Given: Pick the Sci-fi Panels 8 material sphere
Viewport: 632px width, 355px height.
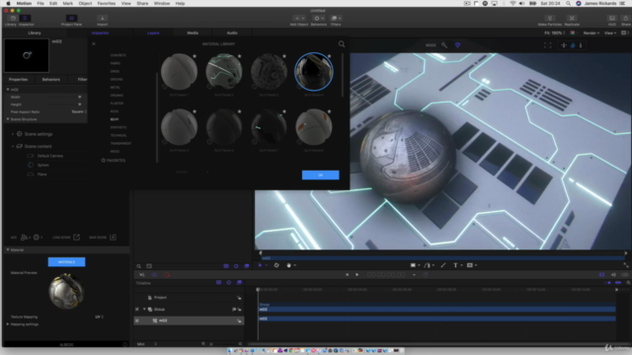Looking at the screenshot, I should 314,126.
